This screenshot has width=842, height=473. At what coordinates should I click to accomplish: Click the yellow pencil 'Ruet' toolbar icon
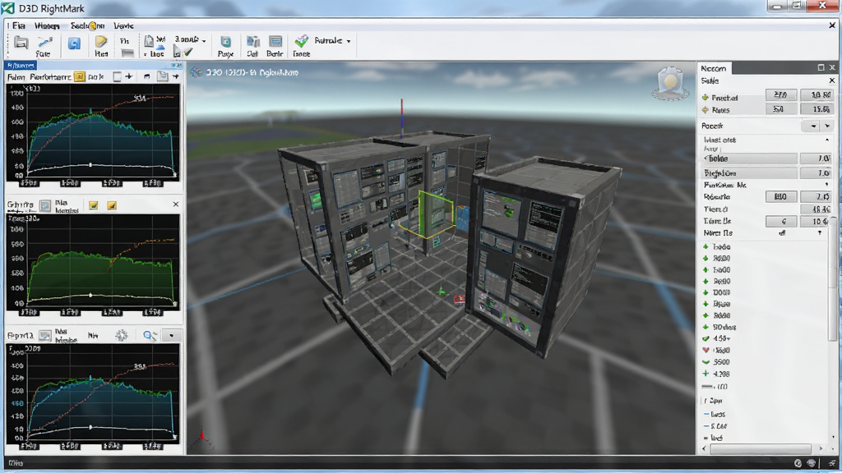coord(101,42)
